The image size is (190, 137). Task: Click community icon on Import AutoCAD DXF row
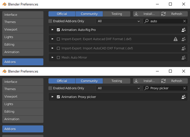183,48
